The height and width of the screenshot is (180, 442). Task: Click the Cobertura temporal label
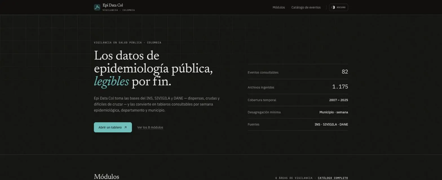pos(262,100)
